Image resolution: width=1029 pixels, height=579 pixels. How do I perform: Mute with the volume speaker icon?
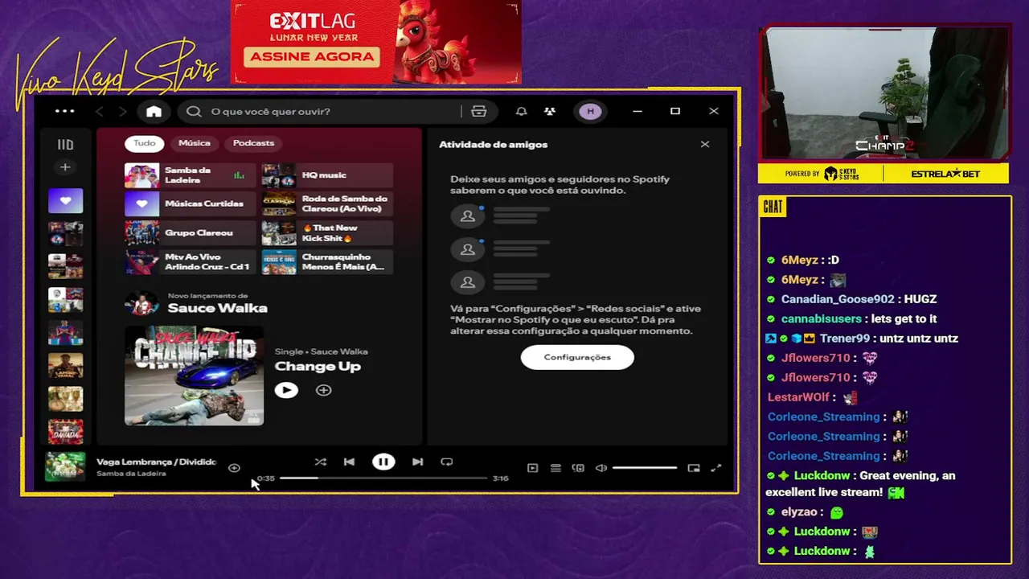pos(601,468)
